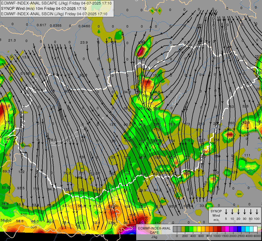Click the 0.0355 value on the map

pos(56,26)
